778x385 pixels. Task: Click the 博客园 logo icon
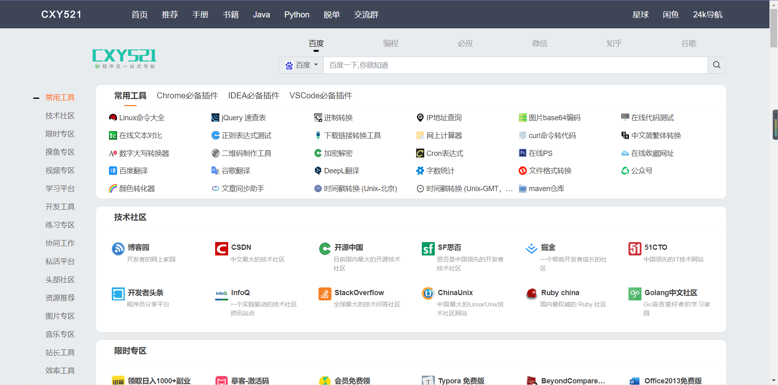click(118, 249)
